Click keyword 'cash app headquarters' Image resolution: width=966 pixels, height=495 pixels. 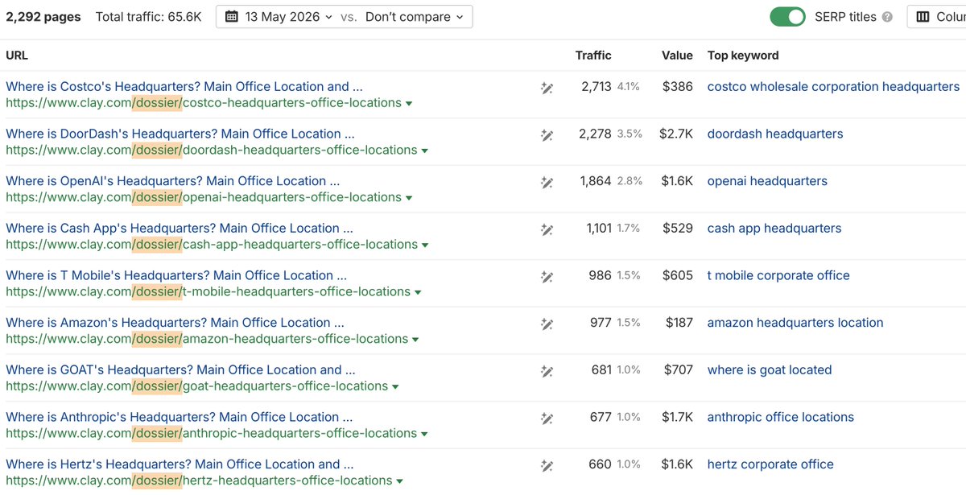coord(774,228)
